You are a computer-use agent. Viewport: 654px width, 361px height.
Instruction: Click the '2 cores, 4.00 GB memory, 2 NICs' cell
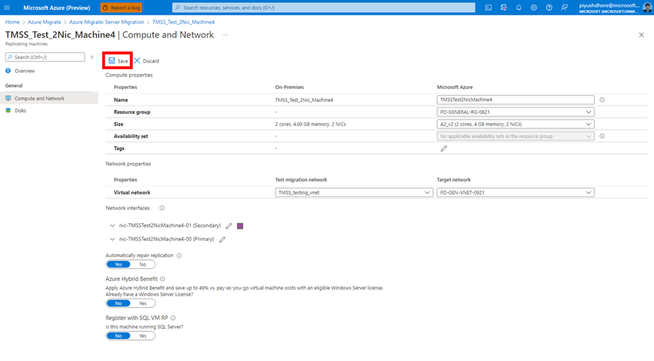coord(310,124)
